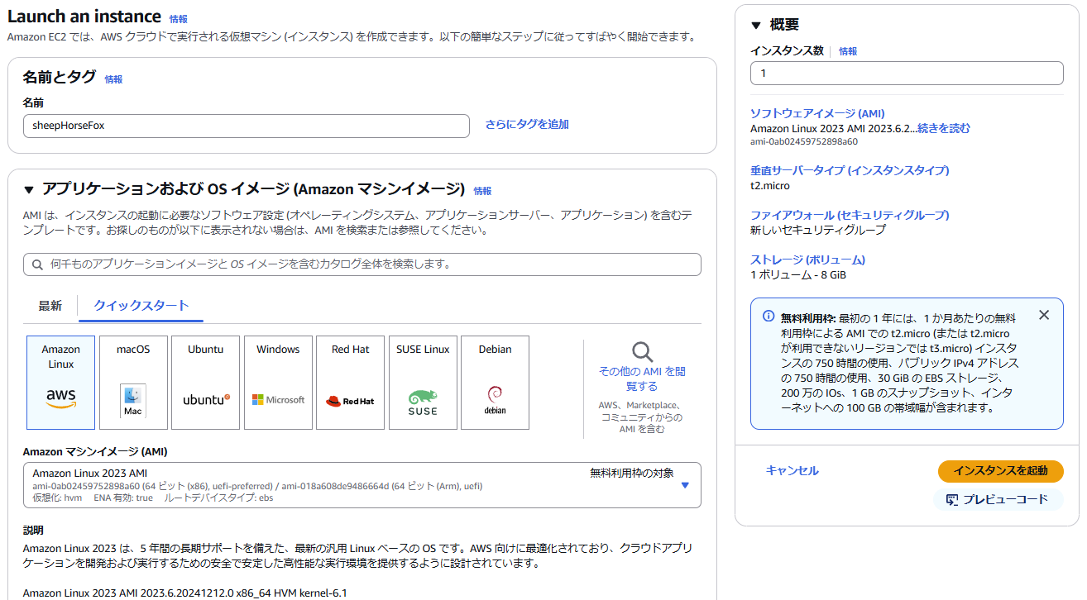Viewport: 1087px width, 600px height.
Task: Select the SUSE Linux chameleon tile
Action: [x=423, y=383]
